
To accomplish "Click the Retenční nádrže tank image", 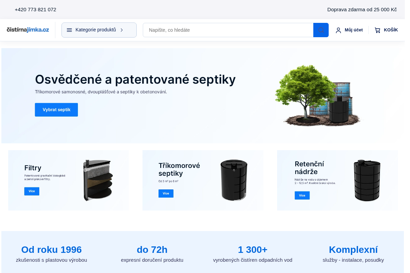I will tap(367, 181).
